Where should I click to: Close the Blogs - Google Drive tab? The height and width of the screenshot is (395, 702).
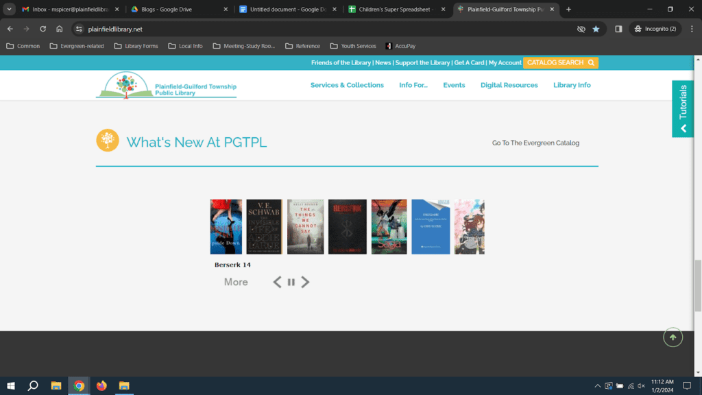click(x=226, y=9)
